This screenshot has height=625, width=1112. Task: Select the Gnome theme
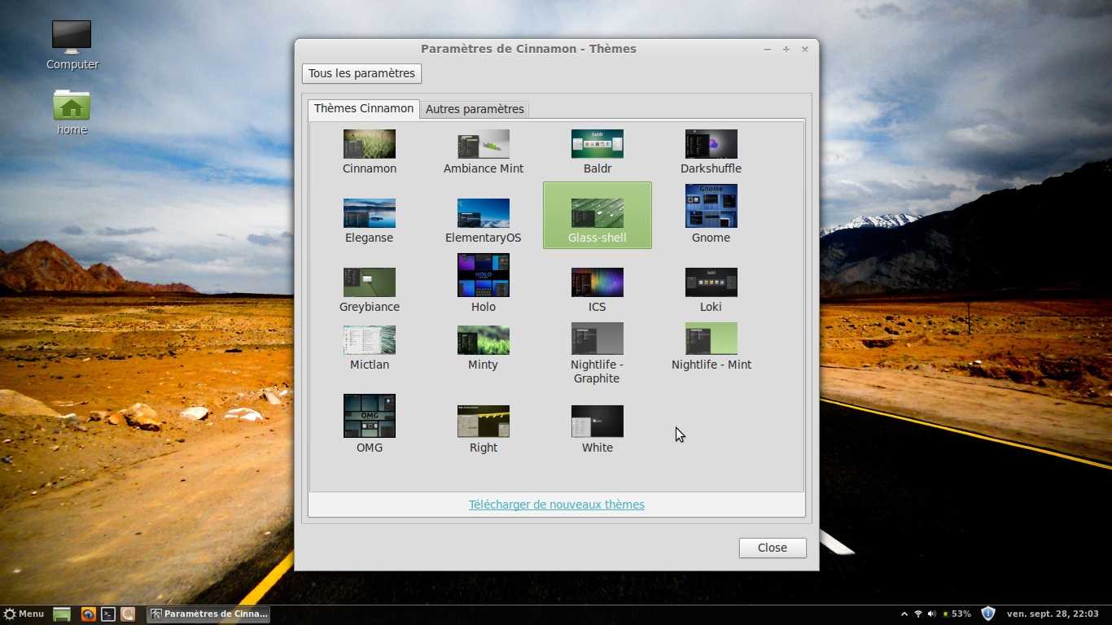[711, 214]
